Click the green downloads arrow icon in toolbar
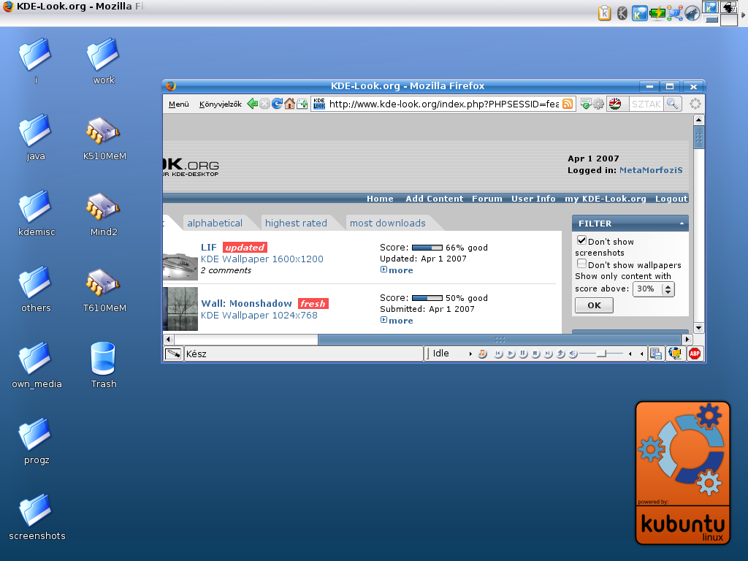The height and width of the screenshot is (561, 748). click(x=586, y=104)
